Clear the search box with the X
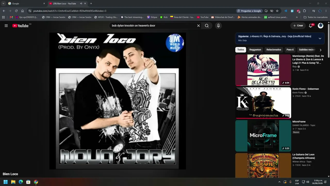This screenshot has width=330, height=186. point(199,26)
